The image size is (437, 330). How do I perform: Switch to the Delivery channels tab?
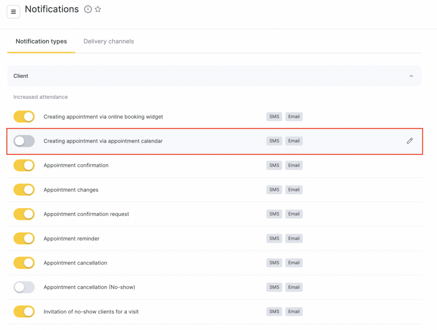pyautogui.click(x=108, y=41)
